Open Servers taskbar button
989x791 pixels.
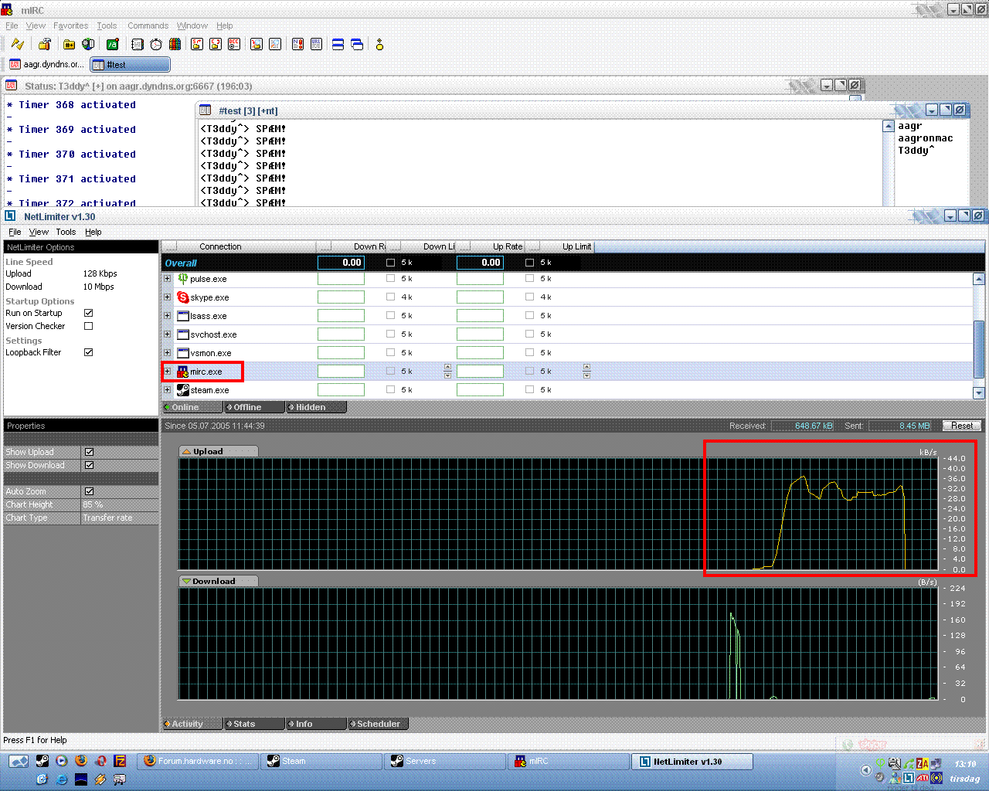click(x=445, y=761)
